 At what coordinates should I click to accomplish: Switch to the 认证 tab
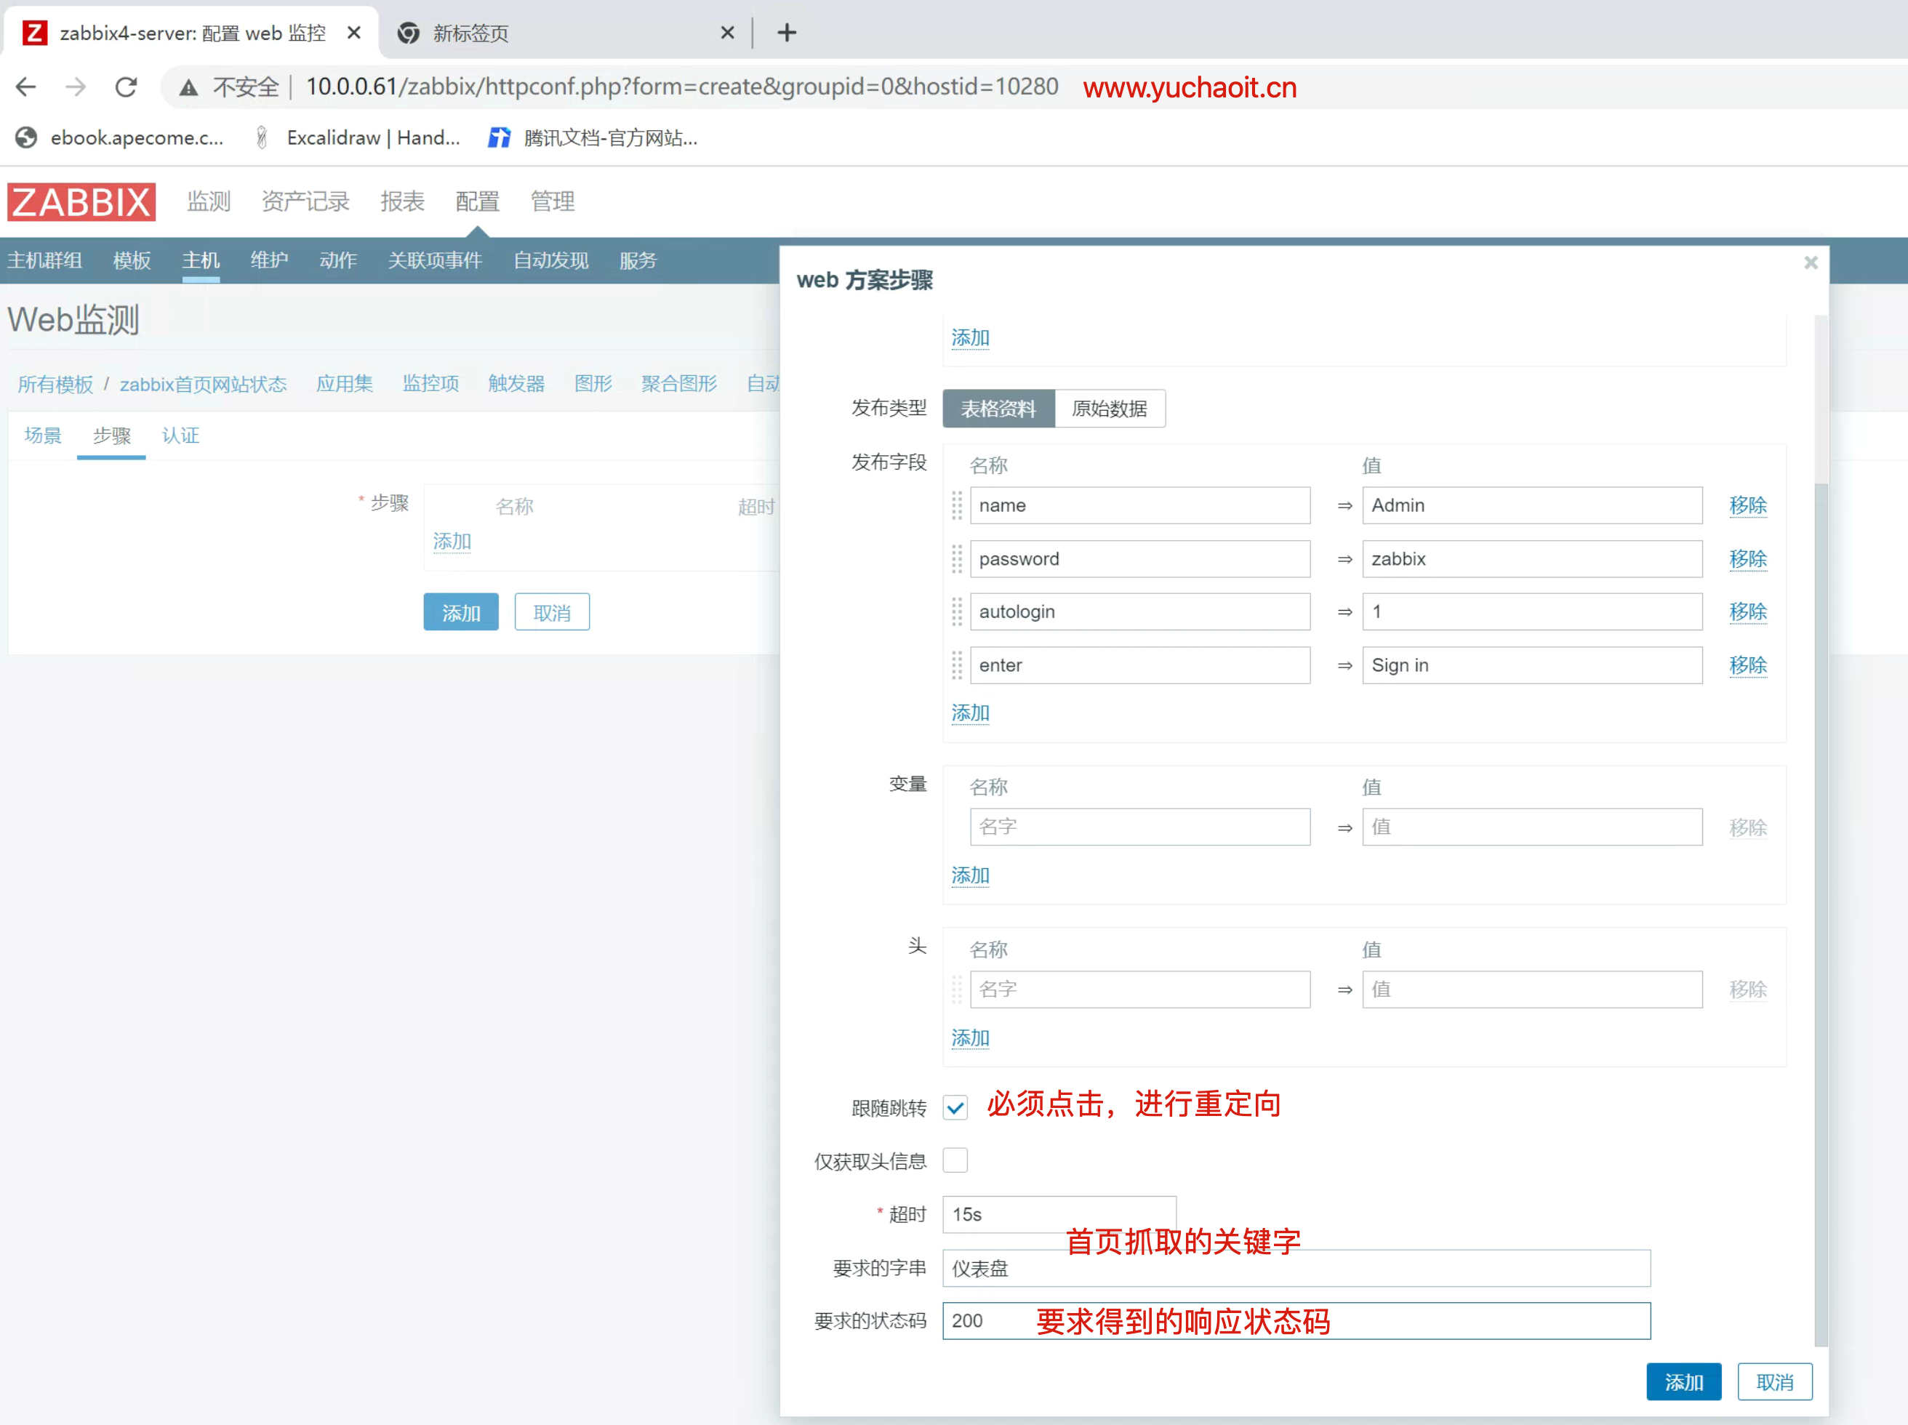pos(180,435)
